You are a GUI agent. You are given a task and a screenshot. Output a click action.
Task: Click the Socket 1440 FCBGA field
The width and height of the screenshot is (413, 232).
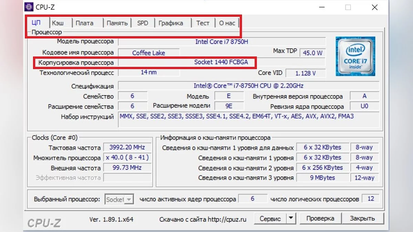[x=221, y=62]
